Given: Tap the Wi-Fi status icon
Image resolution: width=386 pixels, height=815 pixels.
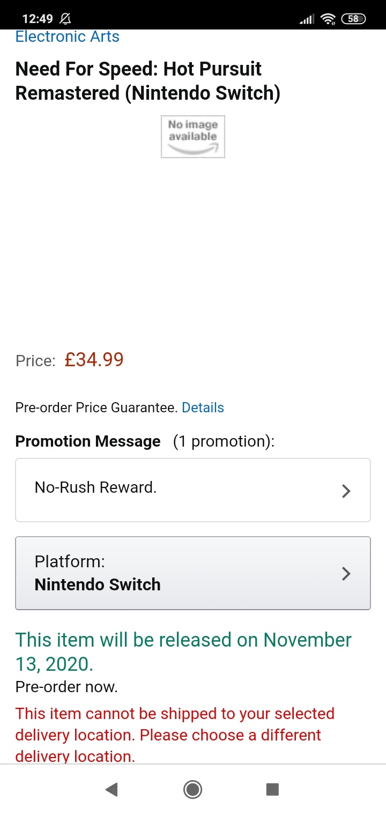Looking at the screenshot, I should [x=327, y=19].
